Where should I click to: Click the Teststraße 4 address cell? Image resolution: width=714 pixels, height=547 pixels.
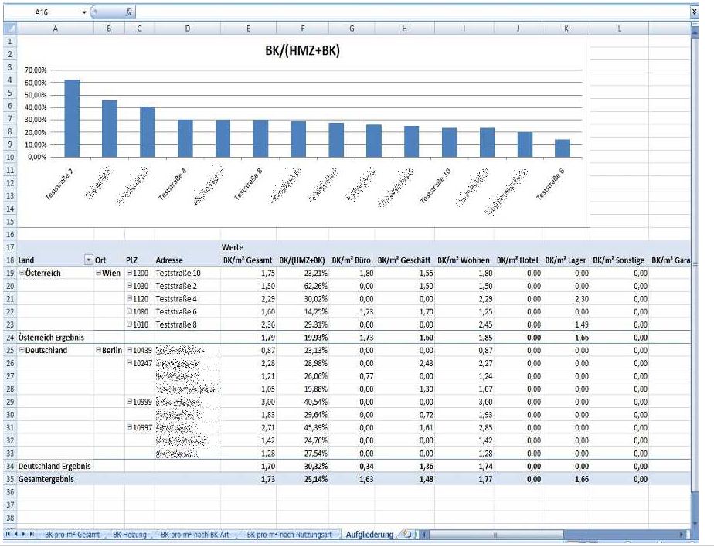pos(188,299)
